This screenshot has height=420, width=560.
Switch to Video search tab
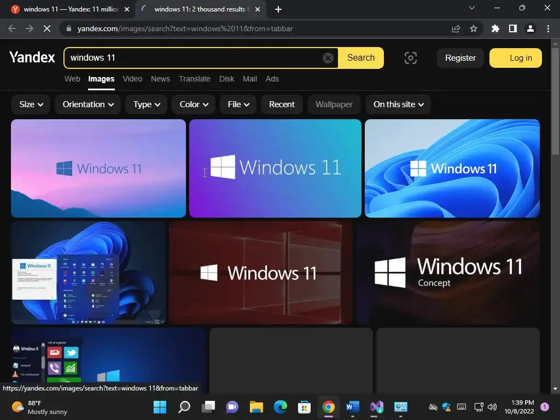tap(132, 79)
